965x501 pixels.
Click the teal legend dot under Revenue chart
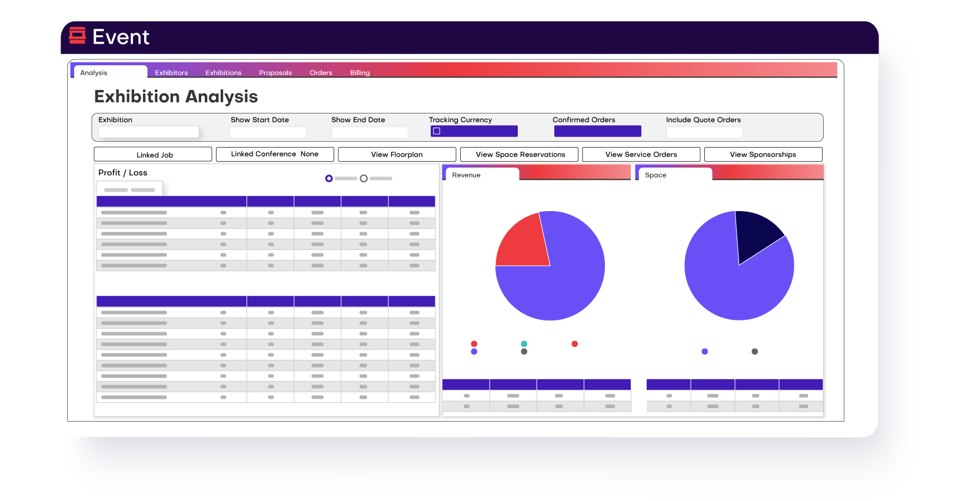(x=524, y=344)
